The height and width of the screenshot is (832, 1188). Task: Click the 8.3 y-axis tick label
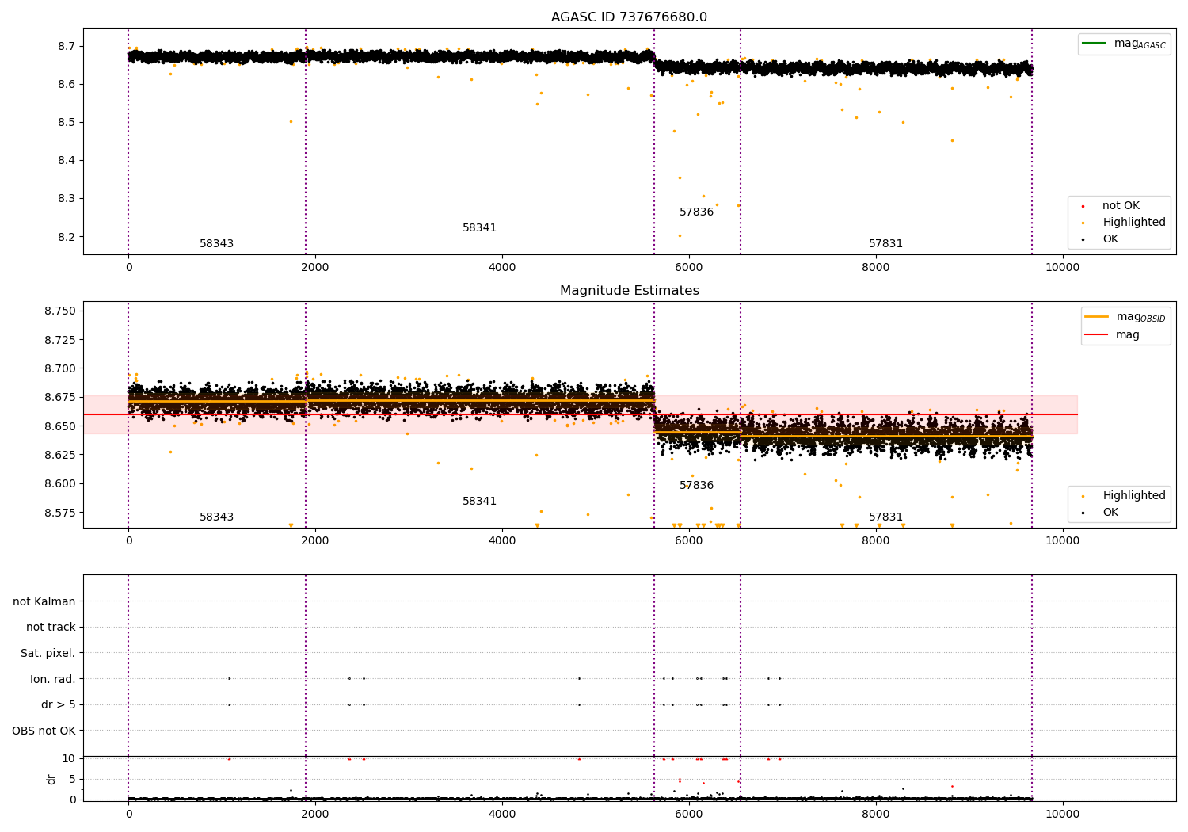click(x=67, y=199)
